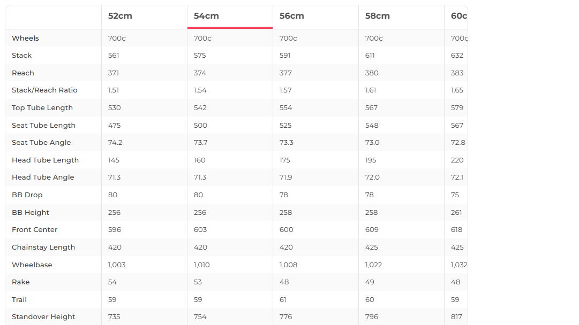Select the highlighted 54cm size header
The image size is (579, 325).
pyautogui.click(x=206, y=16)
